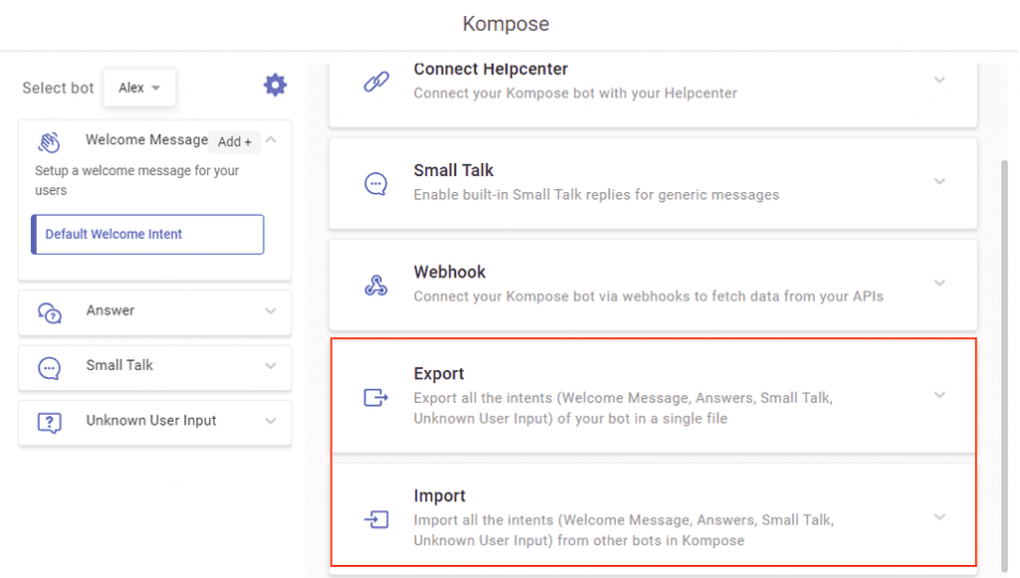Collapse the Welcome Message section chevron
1020x578 pixels.
[271, 139]
